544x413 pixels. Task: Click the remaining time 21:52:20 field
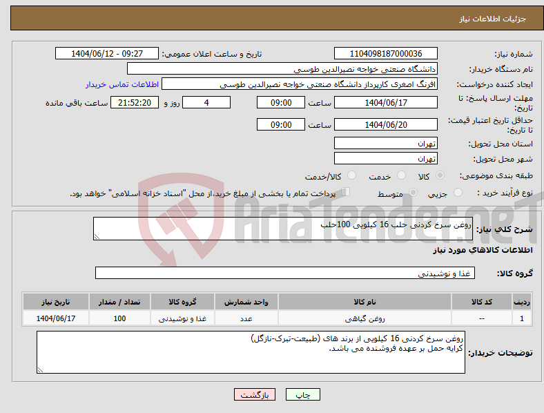[x=135, y=102]
